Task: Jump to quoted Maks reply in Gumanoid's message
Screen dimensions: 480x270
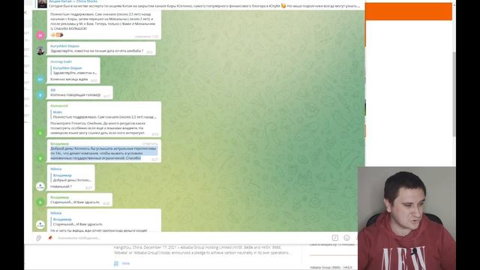Action: [x=104, y=115]
